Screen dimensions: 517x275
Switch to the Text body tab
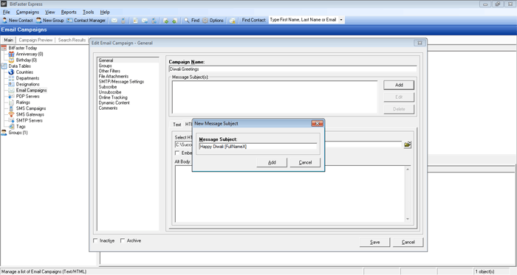coord(177,125)
